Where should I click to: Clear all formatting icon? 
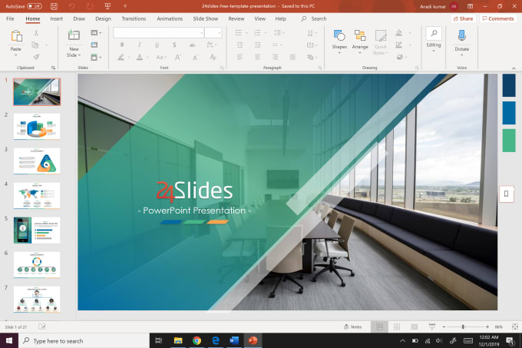pyautogui.click(x=213, y=58)
